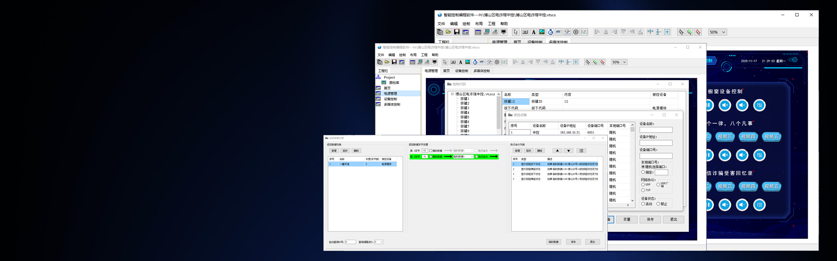
Task: Click the save disk icon in front window toolbar
Action: coord(394,62)
